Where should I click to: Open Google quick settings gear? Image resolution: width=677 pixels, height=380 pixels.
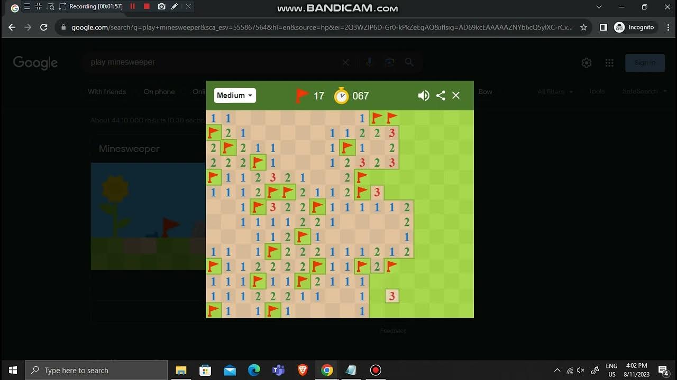587,63
